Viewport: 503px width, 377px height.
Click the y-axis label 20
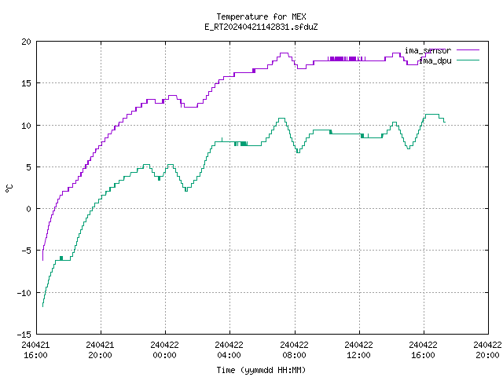(27, 42)
